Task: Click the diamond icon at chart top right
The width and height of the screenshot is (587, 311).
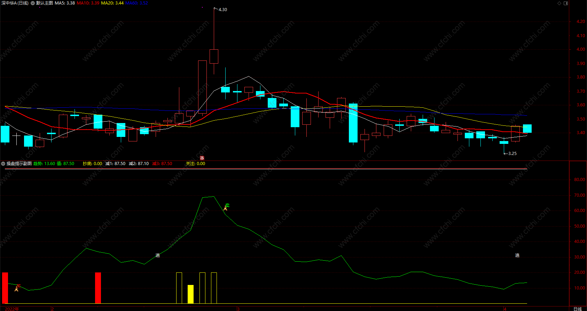Action: tap(559, 3)
